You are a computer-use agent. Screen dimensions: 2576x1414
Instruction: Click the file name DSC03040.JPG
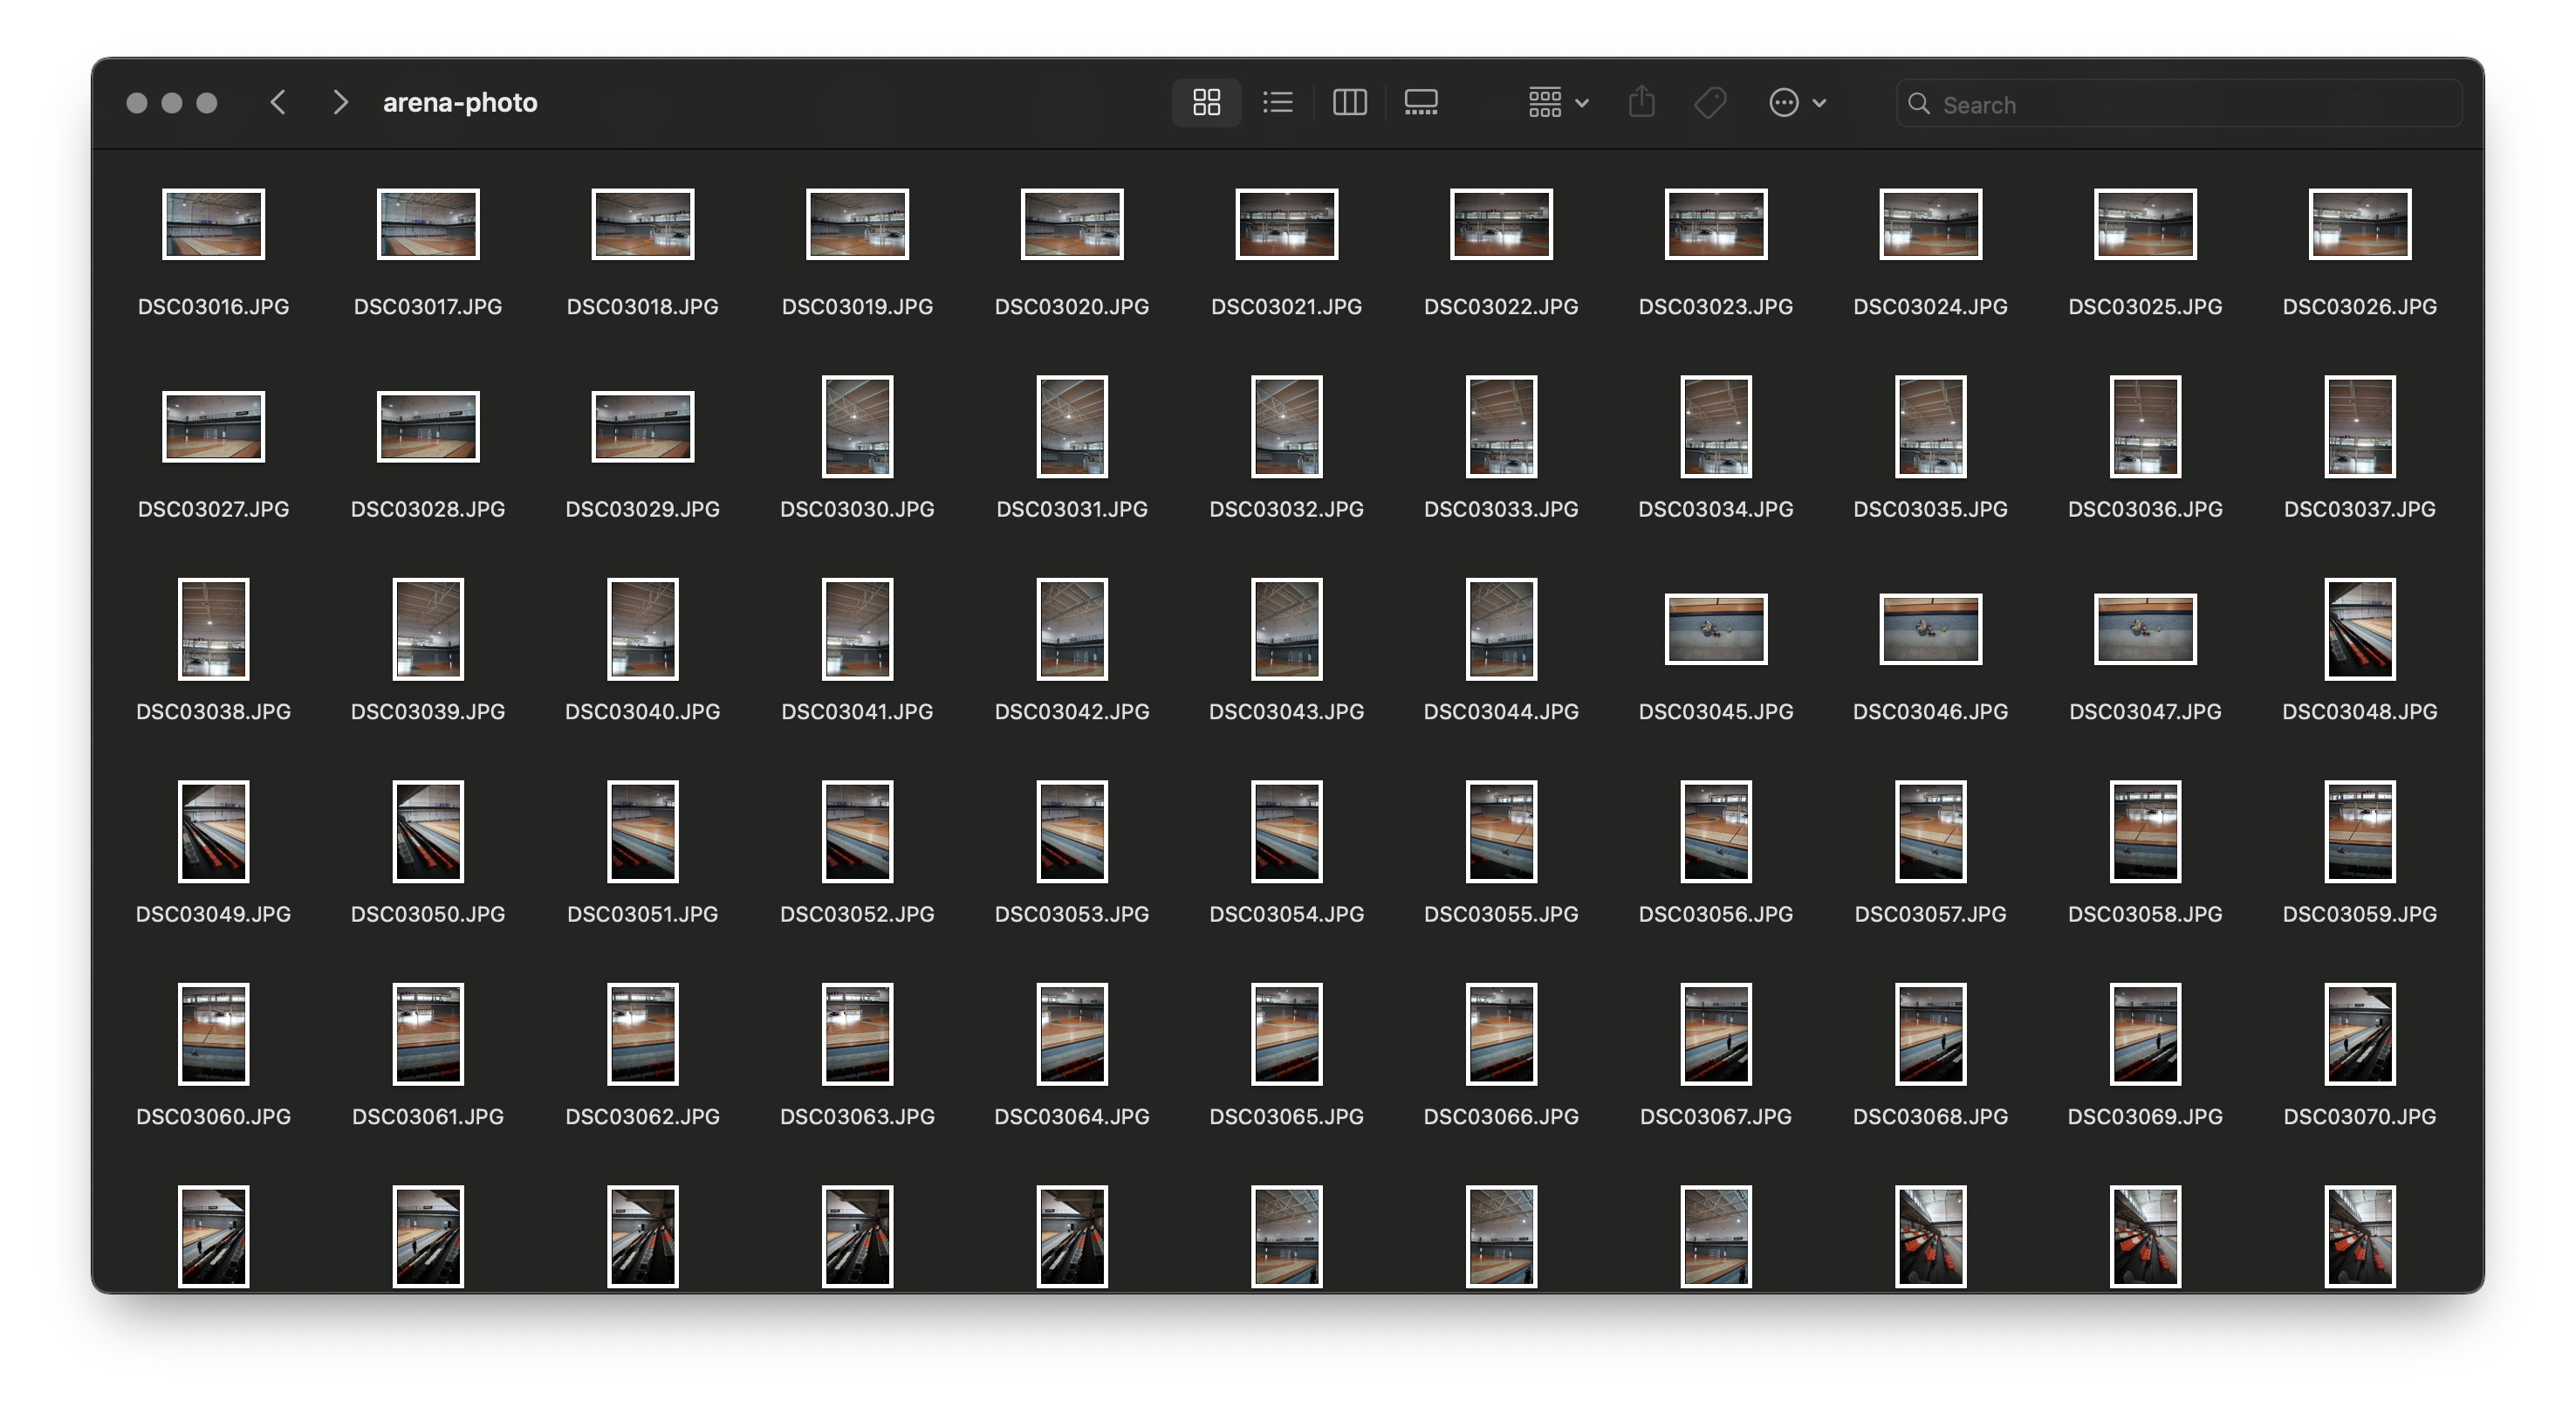tap(643, 712)
